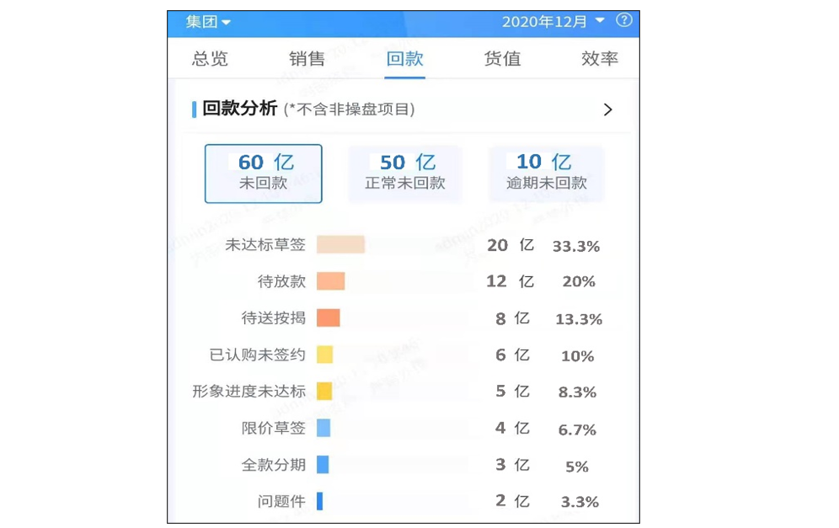The width and height of the screenshot is (839, 528).
Task: Click the help question mark icon
Action: [x=624, y=20]
